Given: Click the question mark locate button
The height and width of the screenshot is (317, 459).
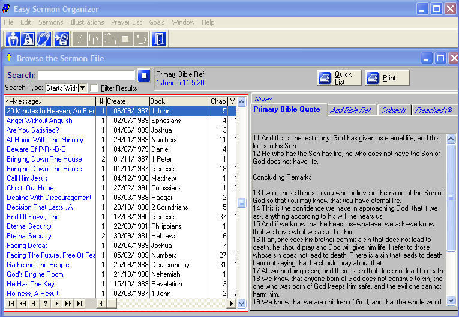Looking at the screenshot, I should 46,304.
